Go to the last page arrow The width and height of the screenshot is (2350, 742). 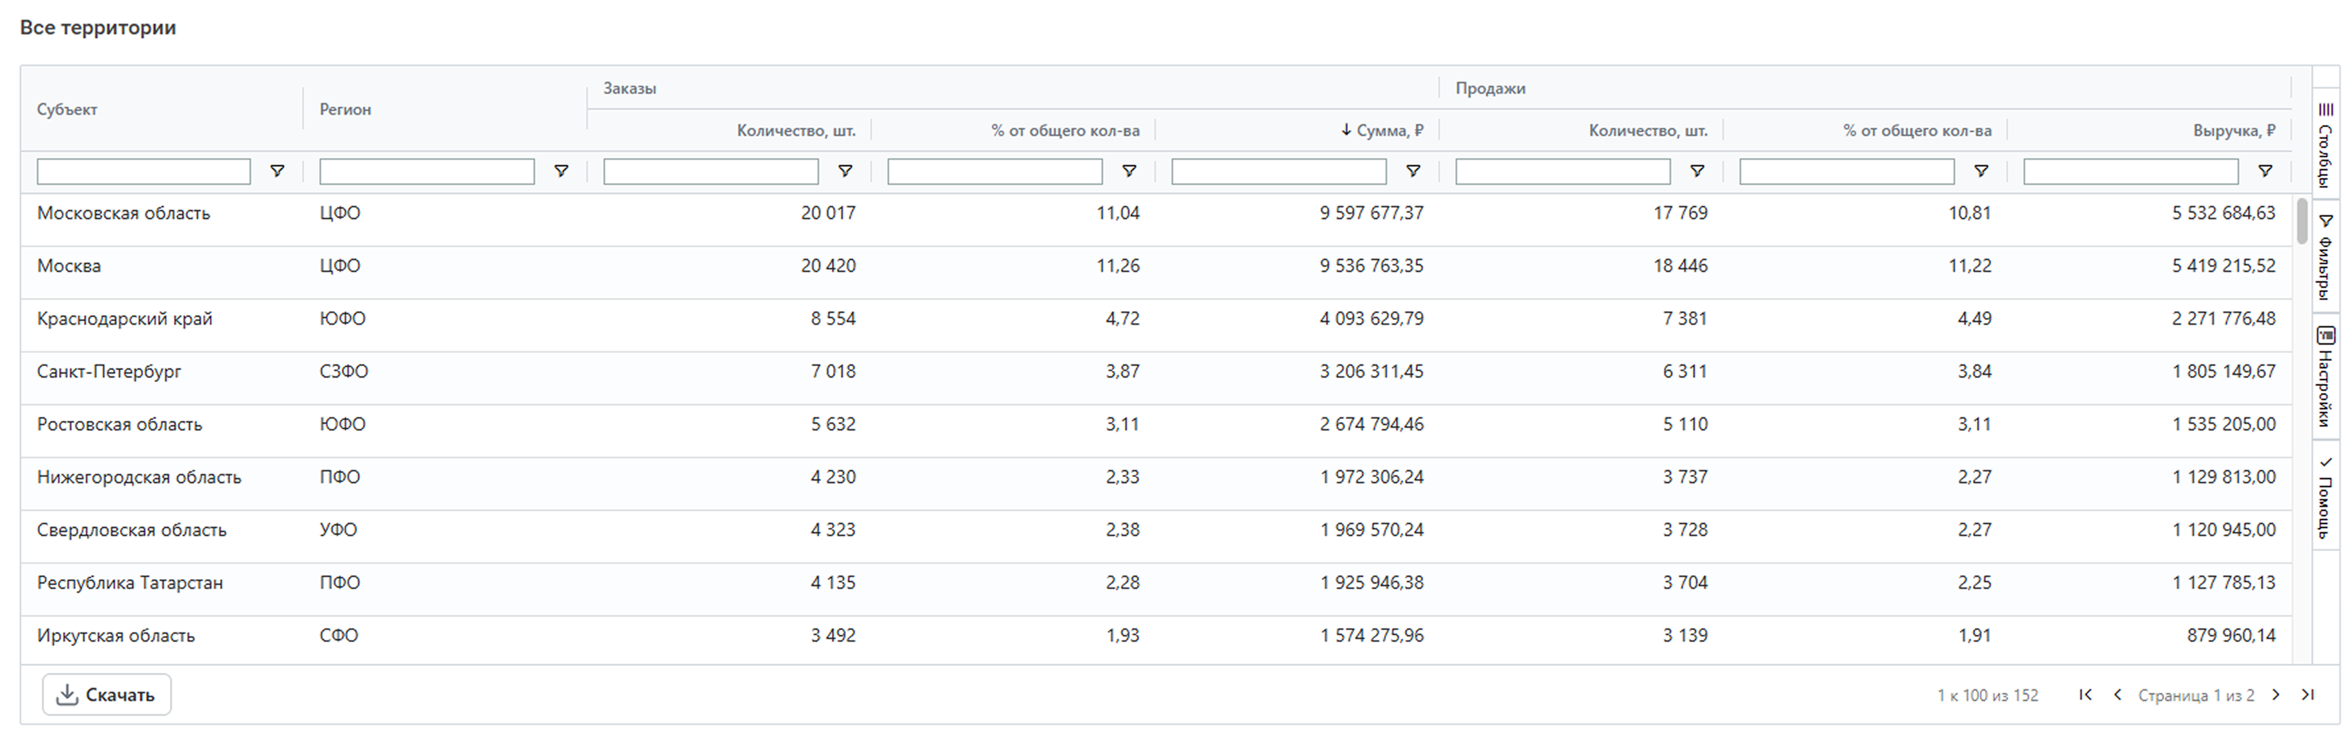tap(2308, 694)
